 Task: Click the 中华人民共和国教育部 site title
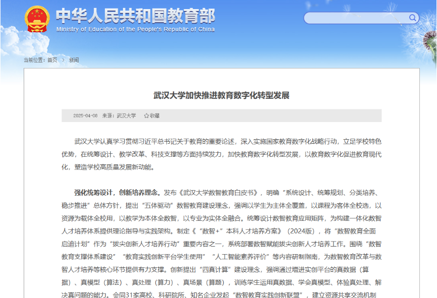pos(135,15)
